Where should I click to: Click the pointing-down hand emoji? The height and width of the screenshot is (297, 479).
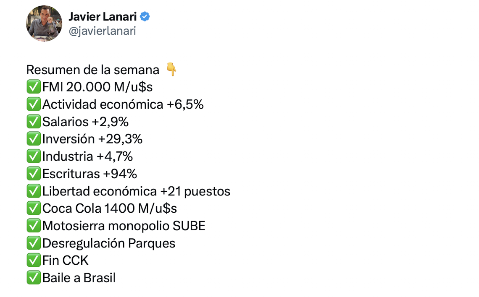tap(171, 70)
